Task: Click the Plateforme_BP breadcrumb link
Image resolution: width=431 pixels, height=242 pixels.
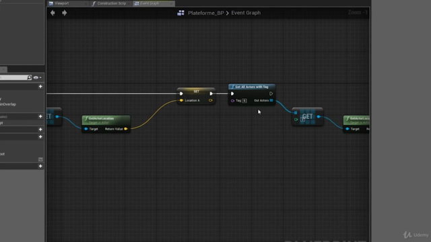Action: pyautogui.click(x=205, y=13)
